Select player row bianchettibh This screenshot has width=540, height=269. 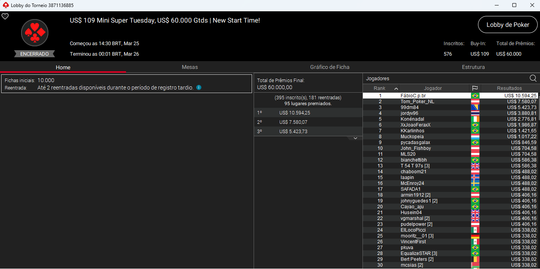[x=450, y=160]
